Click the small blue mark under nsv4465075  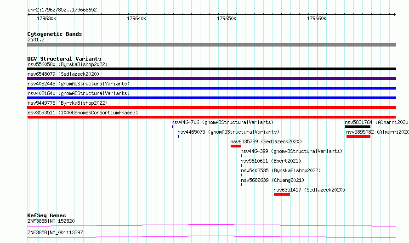[x=178, y=136]
